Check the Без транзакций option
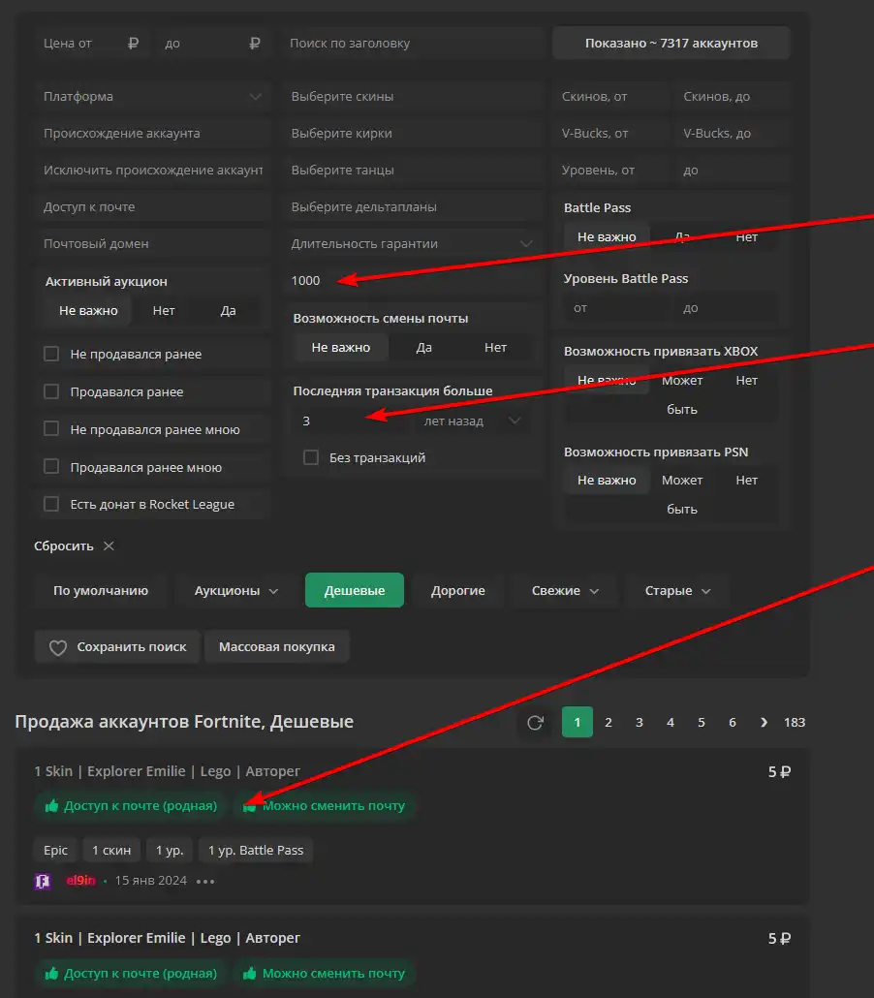The height and width of the screenshot is (998, 874). 311,457
